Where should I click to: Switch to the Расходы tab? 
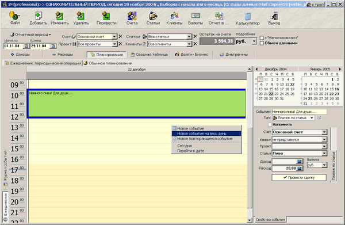(63, 54)
